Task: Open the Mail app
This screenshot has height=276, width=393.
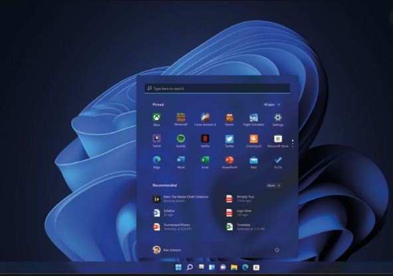Action: click(x=254, y=162)
